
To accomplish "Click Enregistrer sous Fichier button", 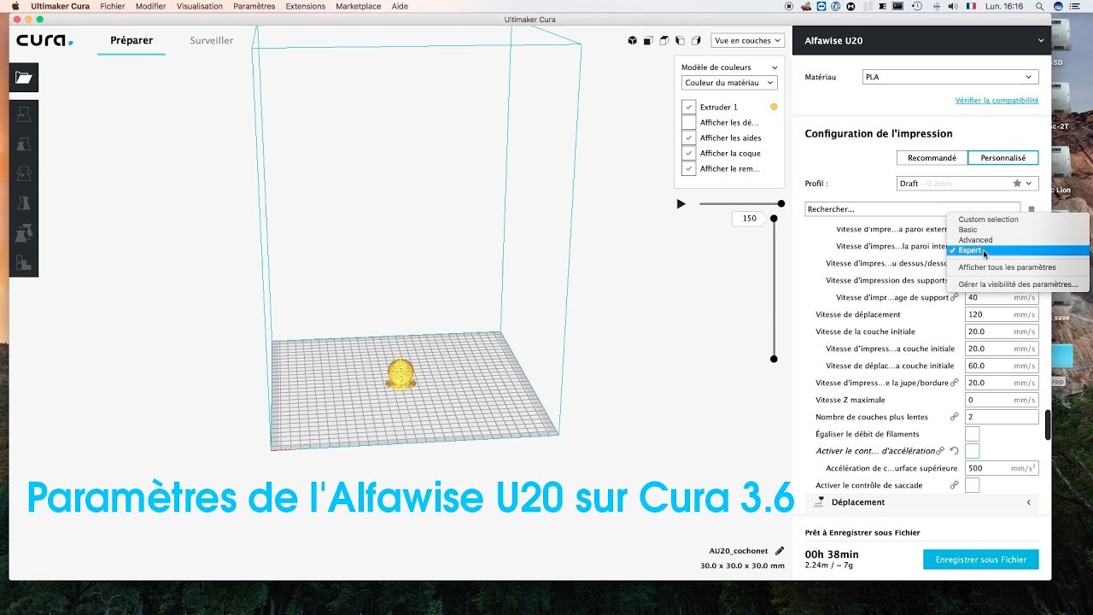I will [981, 559].
